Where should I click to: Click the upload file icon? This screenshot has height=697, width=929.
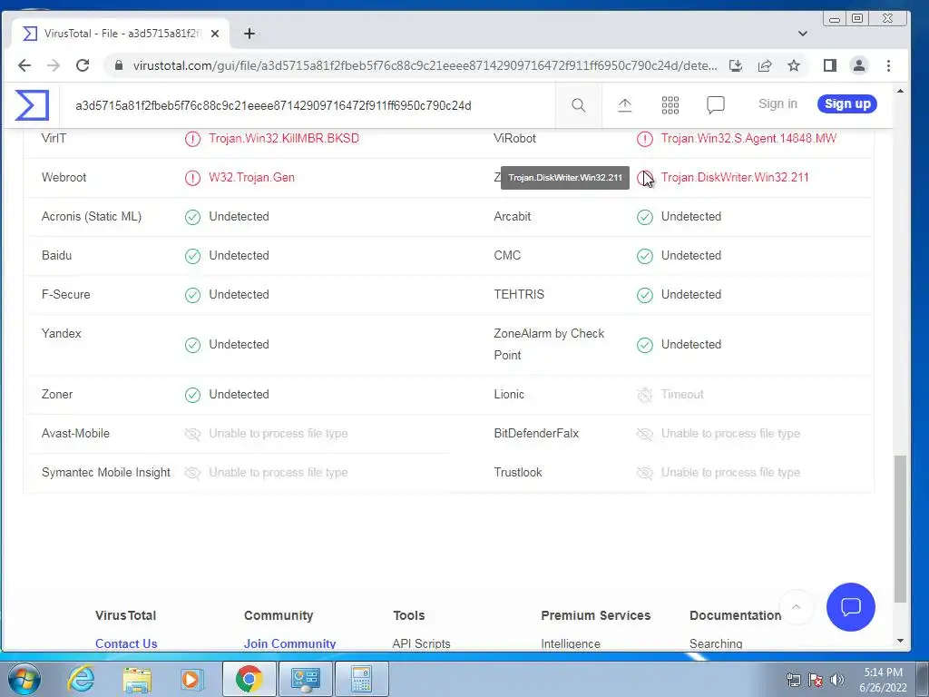(624, 105)
